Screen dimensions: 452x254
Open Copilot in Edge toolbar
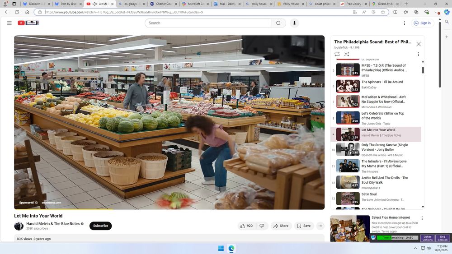coord(447,12)
